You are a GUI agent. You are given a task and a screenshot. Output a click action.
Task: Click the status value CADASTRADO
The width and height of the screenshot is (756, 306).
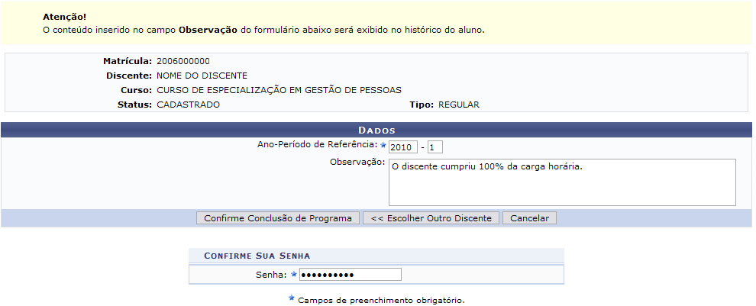[188, 105]
